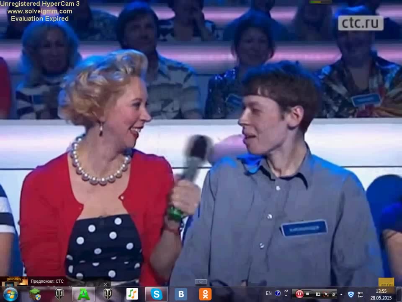402x302 pixels.
Task: Toggle HyperCam cursor capture icon
Action: click(325, 294)
